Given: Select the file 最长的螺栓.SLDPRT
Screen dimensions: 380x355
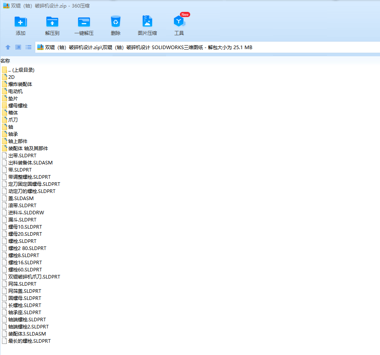Looking at the screenshot, I should [27, 341].
